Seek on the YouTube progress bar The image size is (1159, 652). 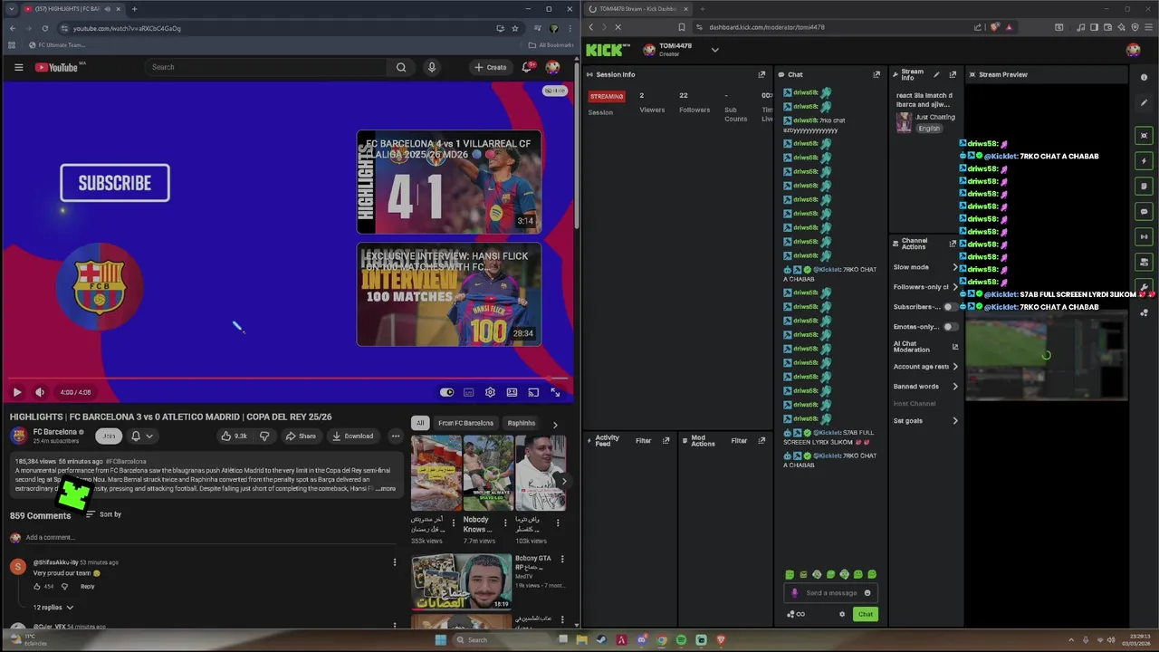pyautogui.click(x=288, y=379)
